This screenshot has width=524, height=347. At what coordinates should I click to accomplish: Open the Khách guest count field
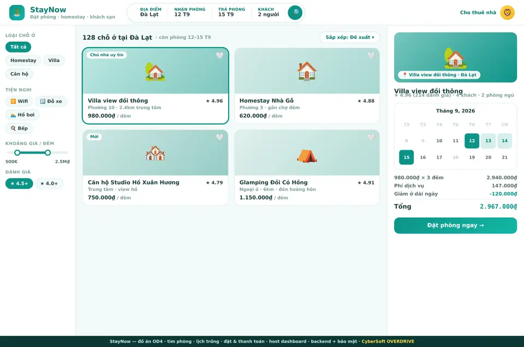(269, 12)
